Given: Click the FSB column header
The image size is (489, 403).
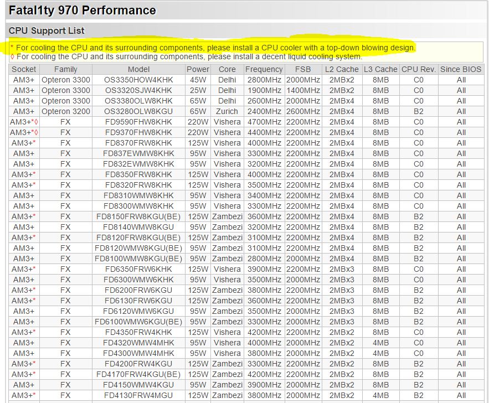Looking at the screenshot, I should pyautogui.click(x=303, y=69).
